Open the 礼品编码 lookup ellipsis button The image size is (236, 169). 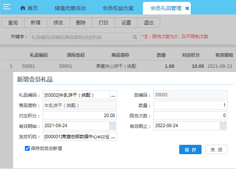[113, 95]
